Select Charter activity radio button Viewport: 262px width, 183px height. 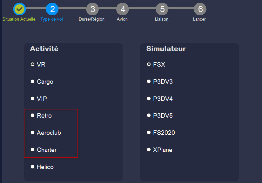pos(44,150)
